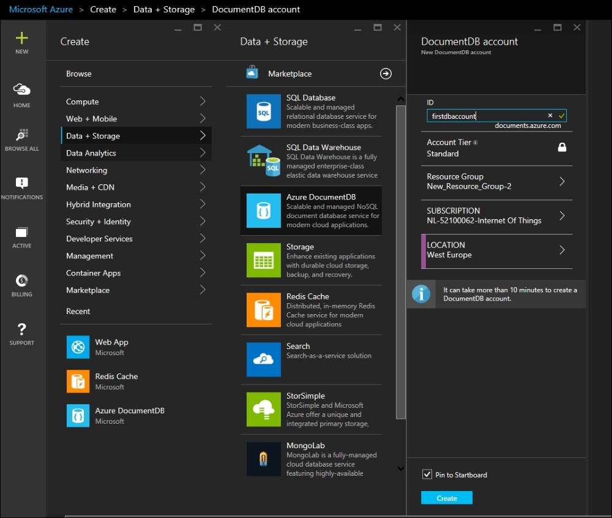Go to HOME cloud icon in sidebar
The width and height of the screenshot is (612, 518).
[x=22, y=89]
